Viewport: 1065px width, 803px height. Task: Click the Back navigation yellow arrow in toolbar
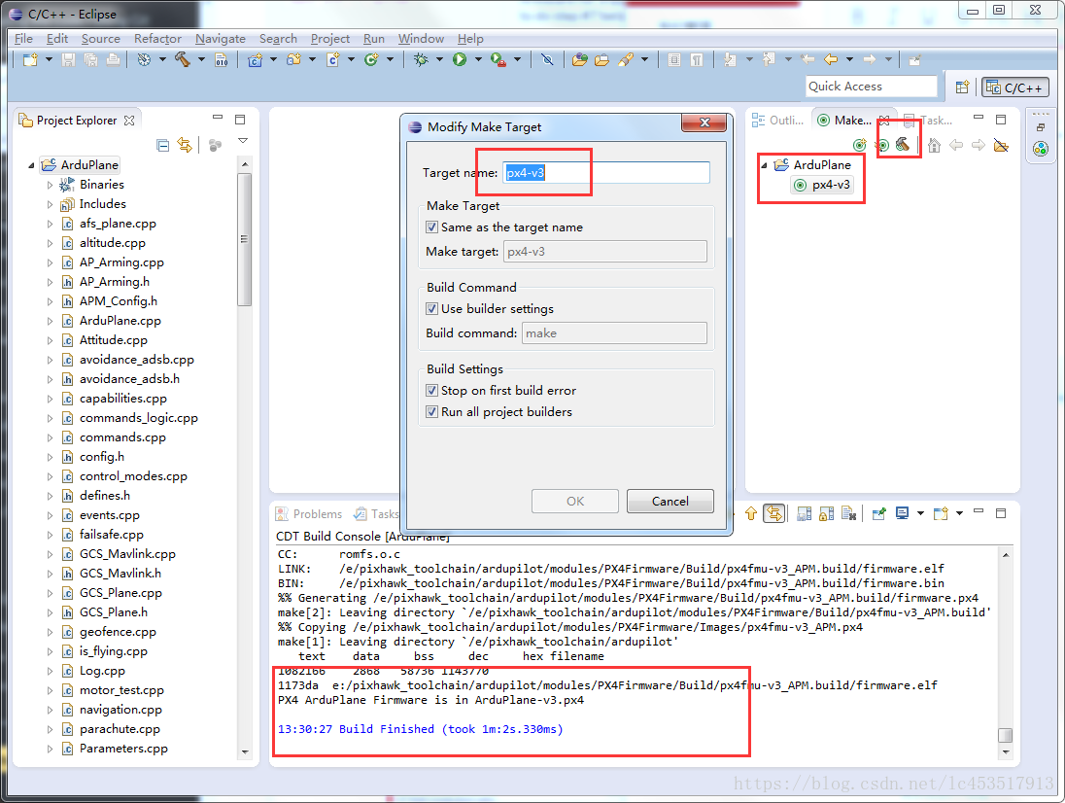click(x=830, y=59)
